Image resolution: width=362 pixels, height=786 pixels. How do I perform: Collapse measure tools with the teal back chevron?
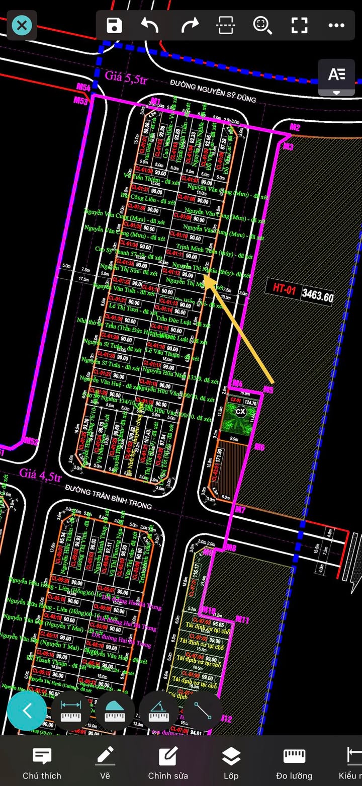click(x=27, y=711)
